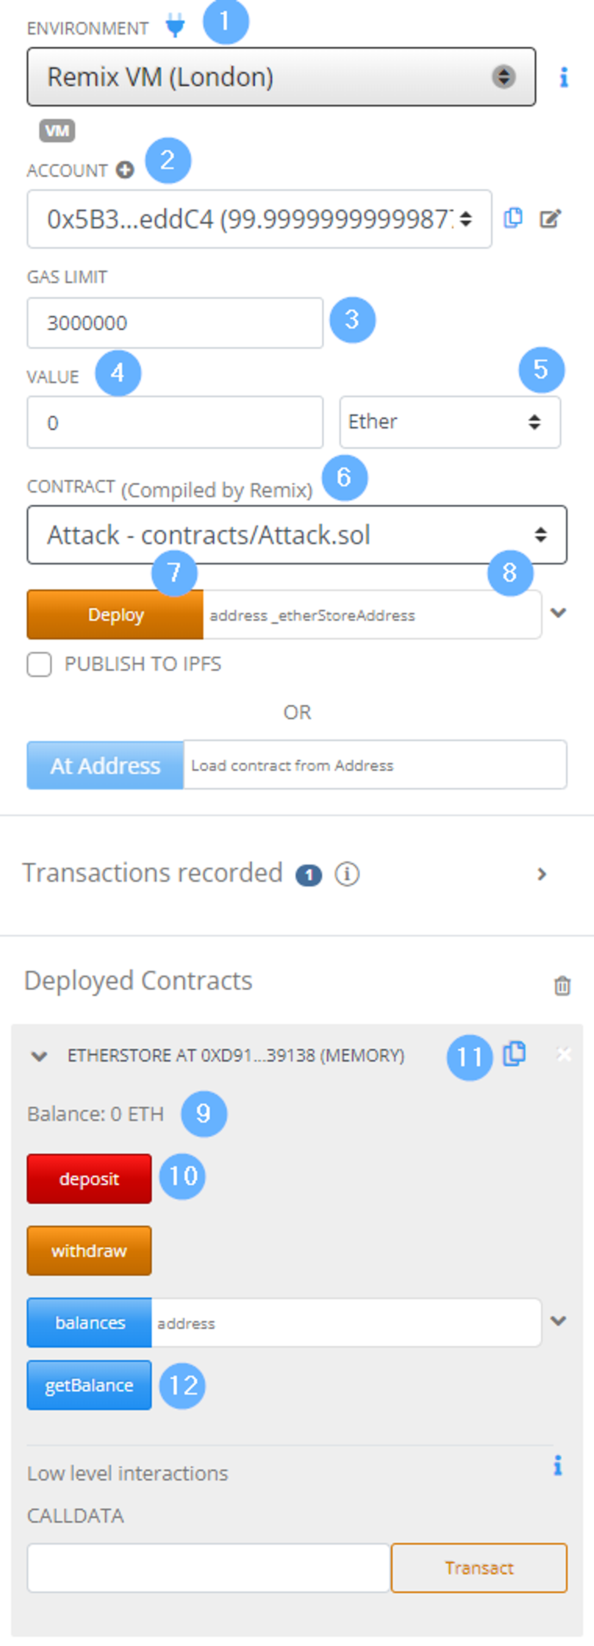Screen dimensions: 594x1646
Task: Copy the EtherStore contract address
Action: (514, 1054)
